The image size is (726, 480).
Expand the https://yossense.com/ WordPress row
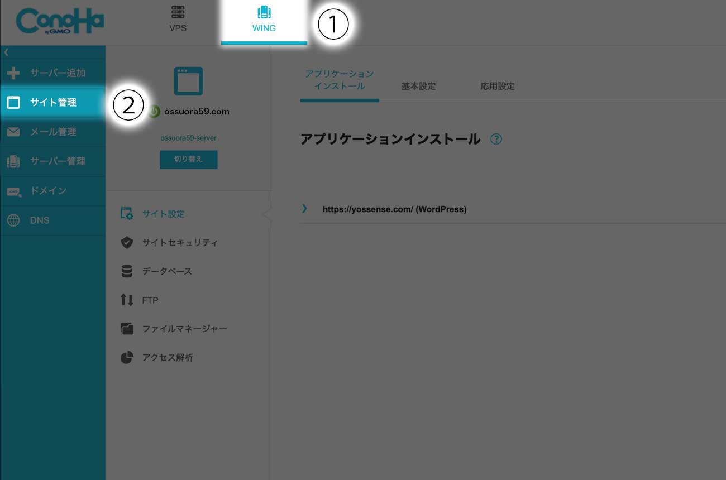[304, 208]
